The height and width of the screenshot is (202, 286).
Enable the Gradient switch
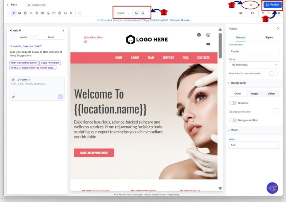[x=233, y=103]
